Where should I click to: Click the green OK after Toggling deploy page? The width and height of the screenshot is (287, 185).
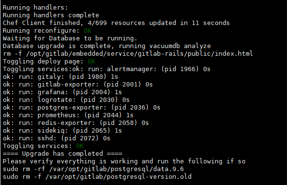[91, 62]
